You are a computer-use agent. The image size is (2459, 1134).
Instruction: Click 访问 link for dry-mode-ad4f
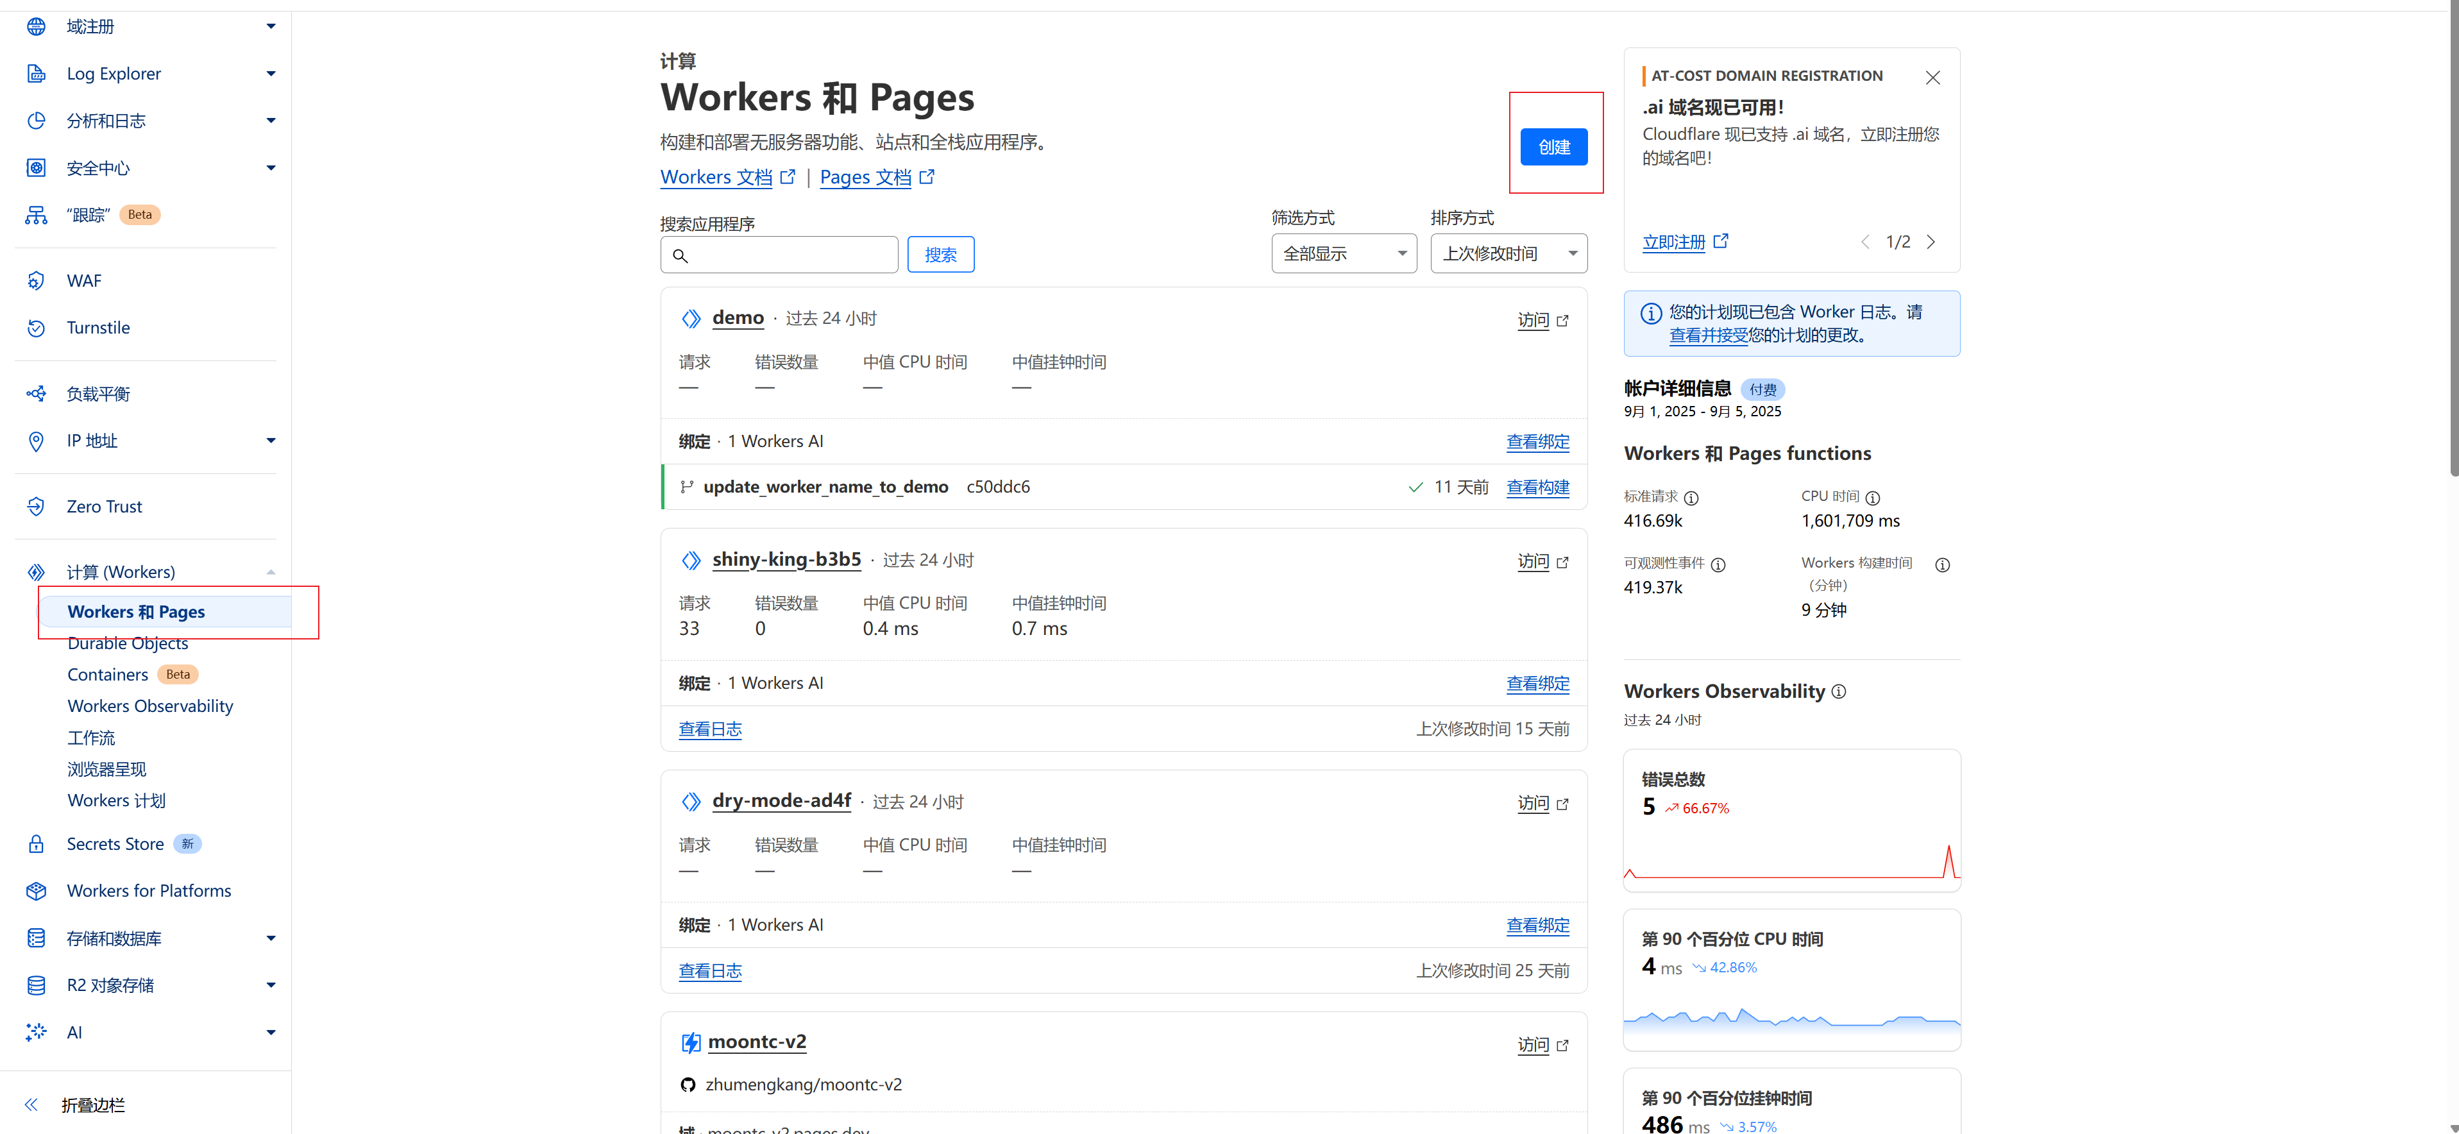pos(1542,804)
